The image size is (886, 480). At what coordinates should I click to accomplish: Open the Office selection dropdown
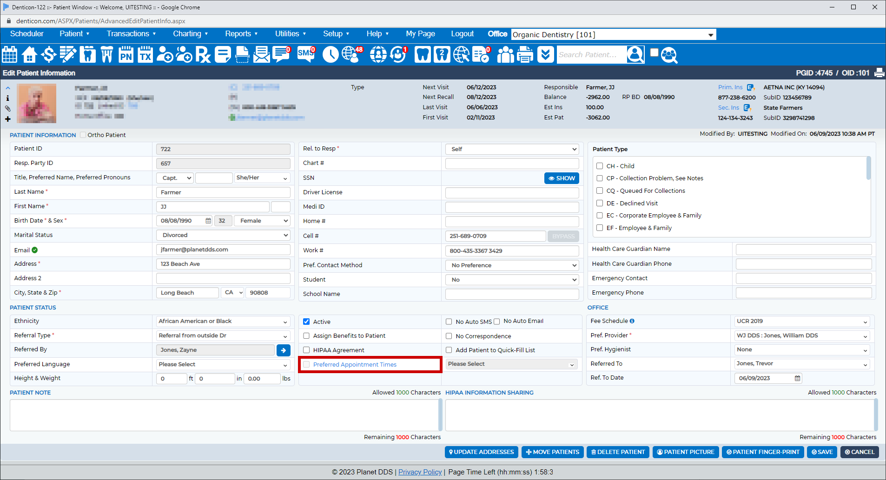[614, 35]
